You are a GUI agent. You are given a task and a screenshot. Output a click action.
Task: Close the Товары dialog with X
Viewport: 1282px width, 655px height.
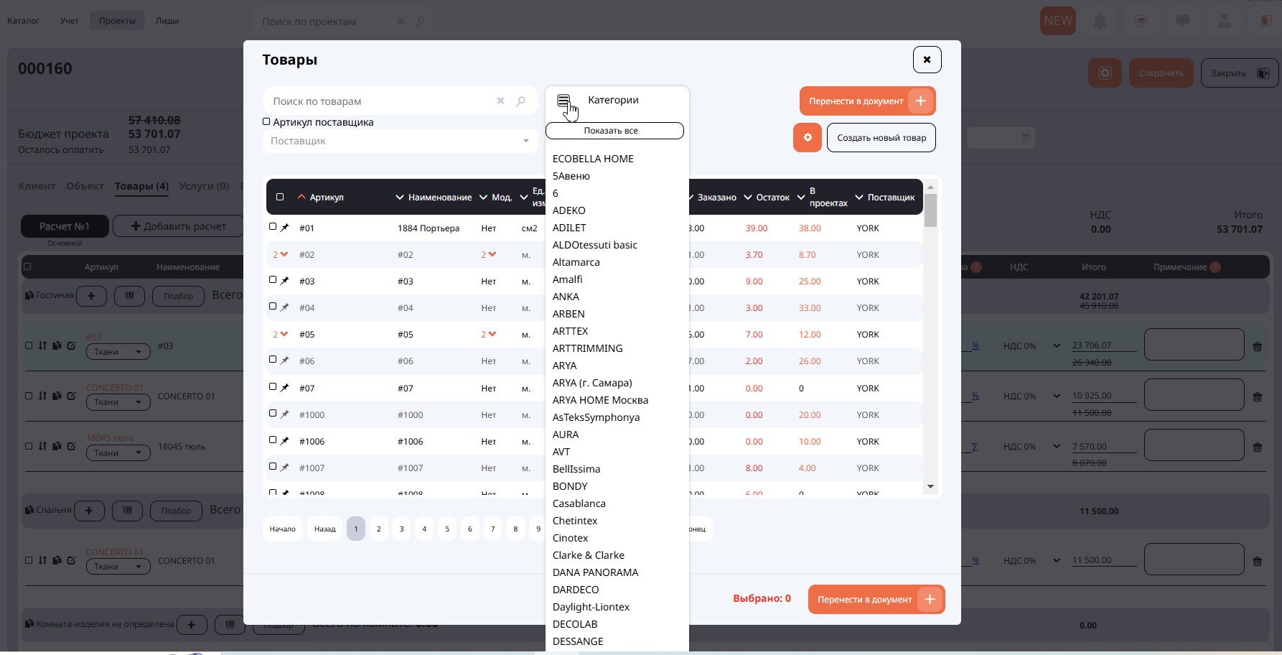coord(927,60)
